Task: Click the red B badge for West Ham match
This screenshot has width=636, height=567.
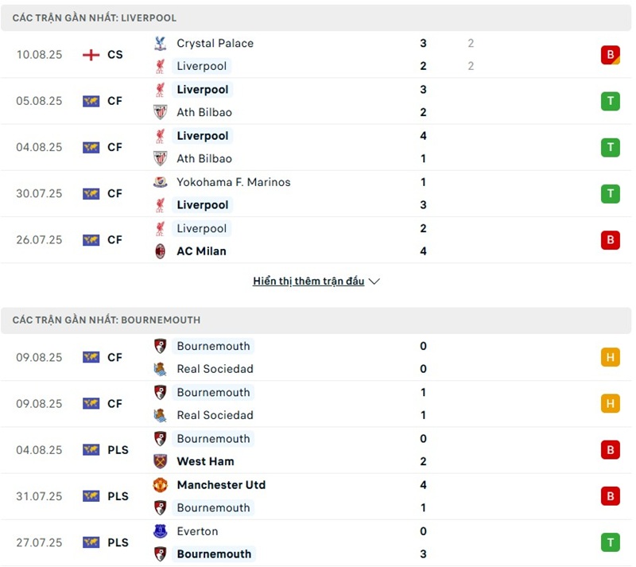Action: (x=610, y=450)
